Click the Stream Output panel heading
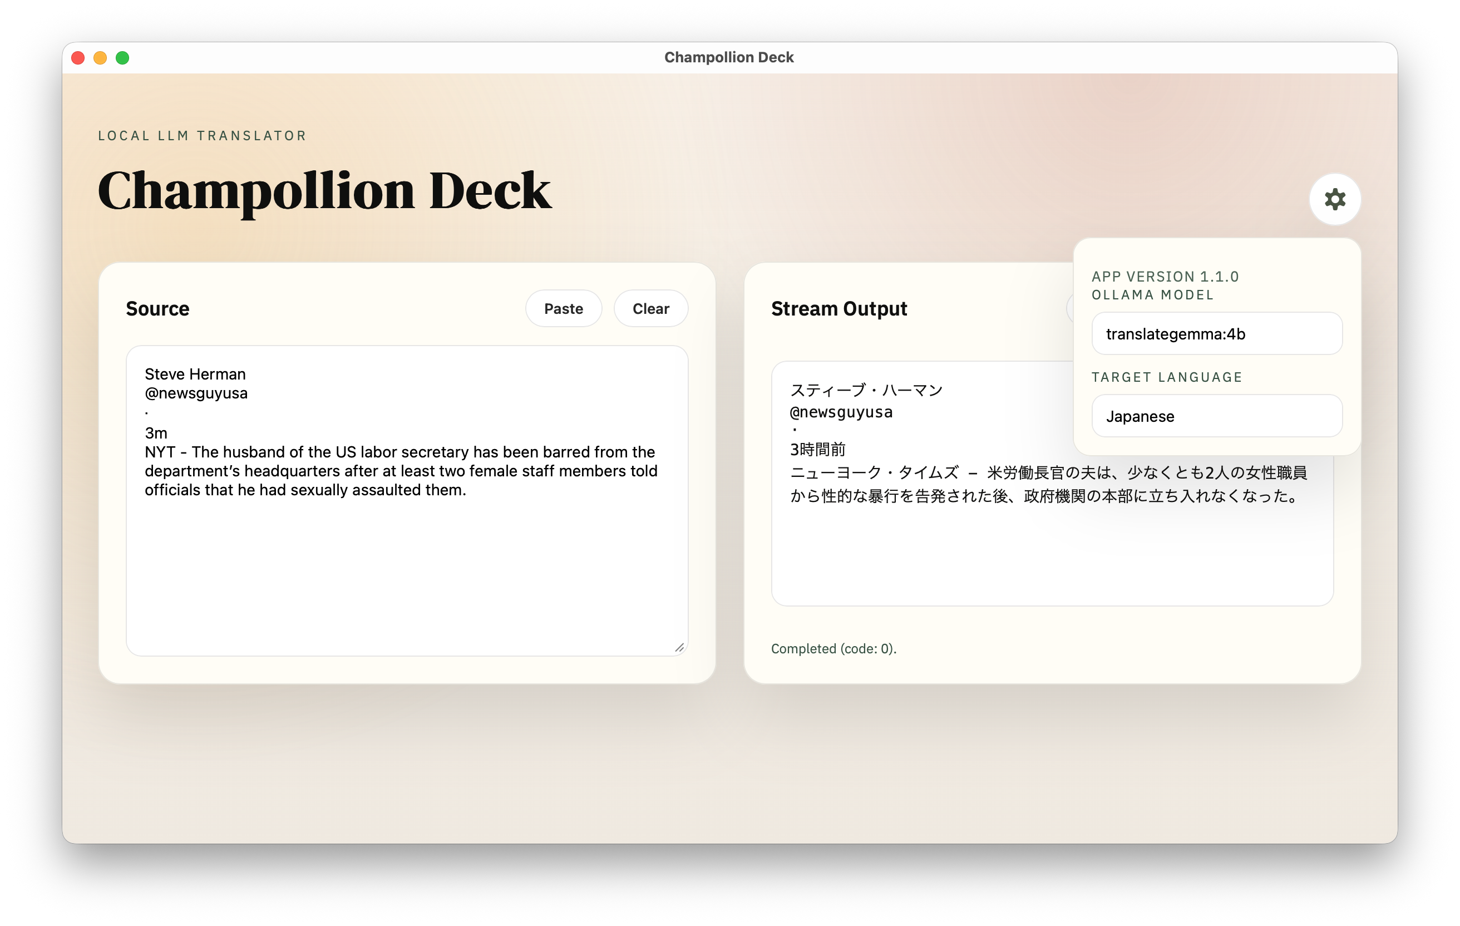Image resolution: width=1460 pixels, height=926 pixels. coord(839,308)
